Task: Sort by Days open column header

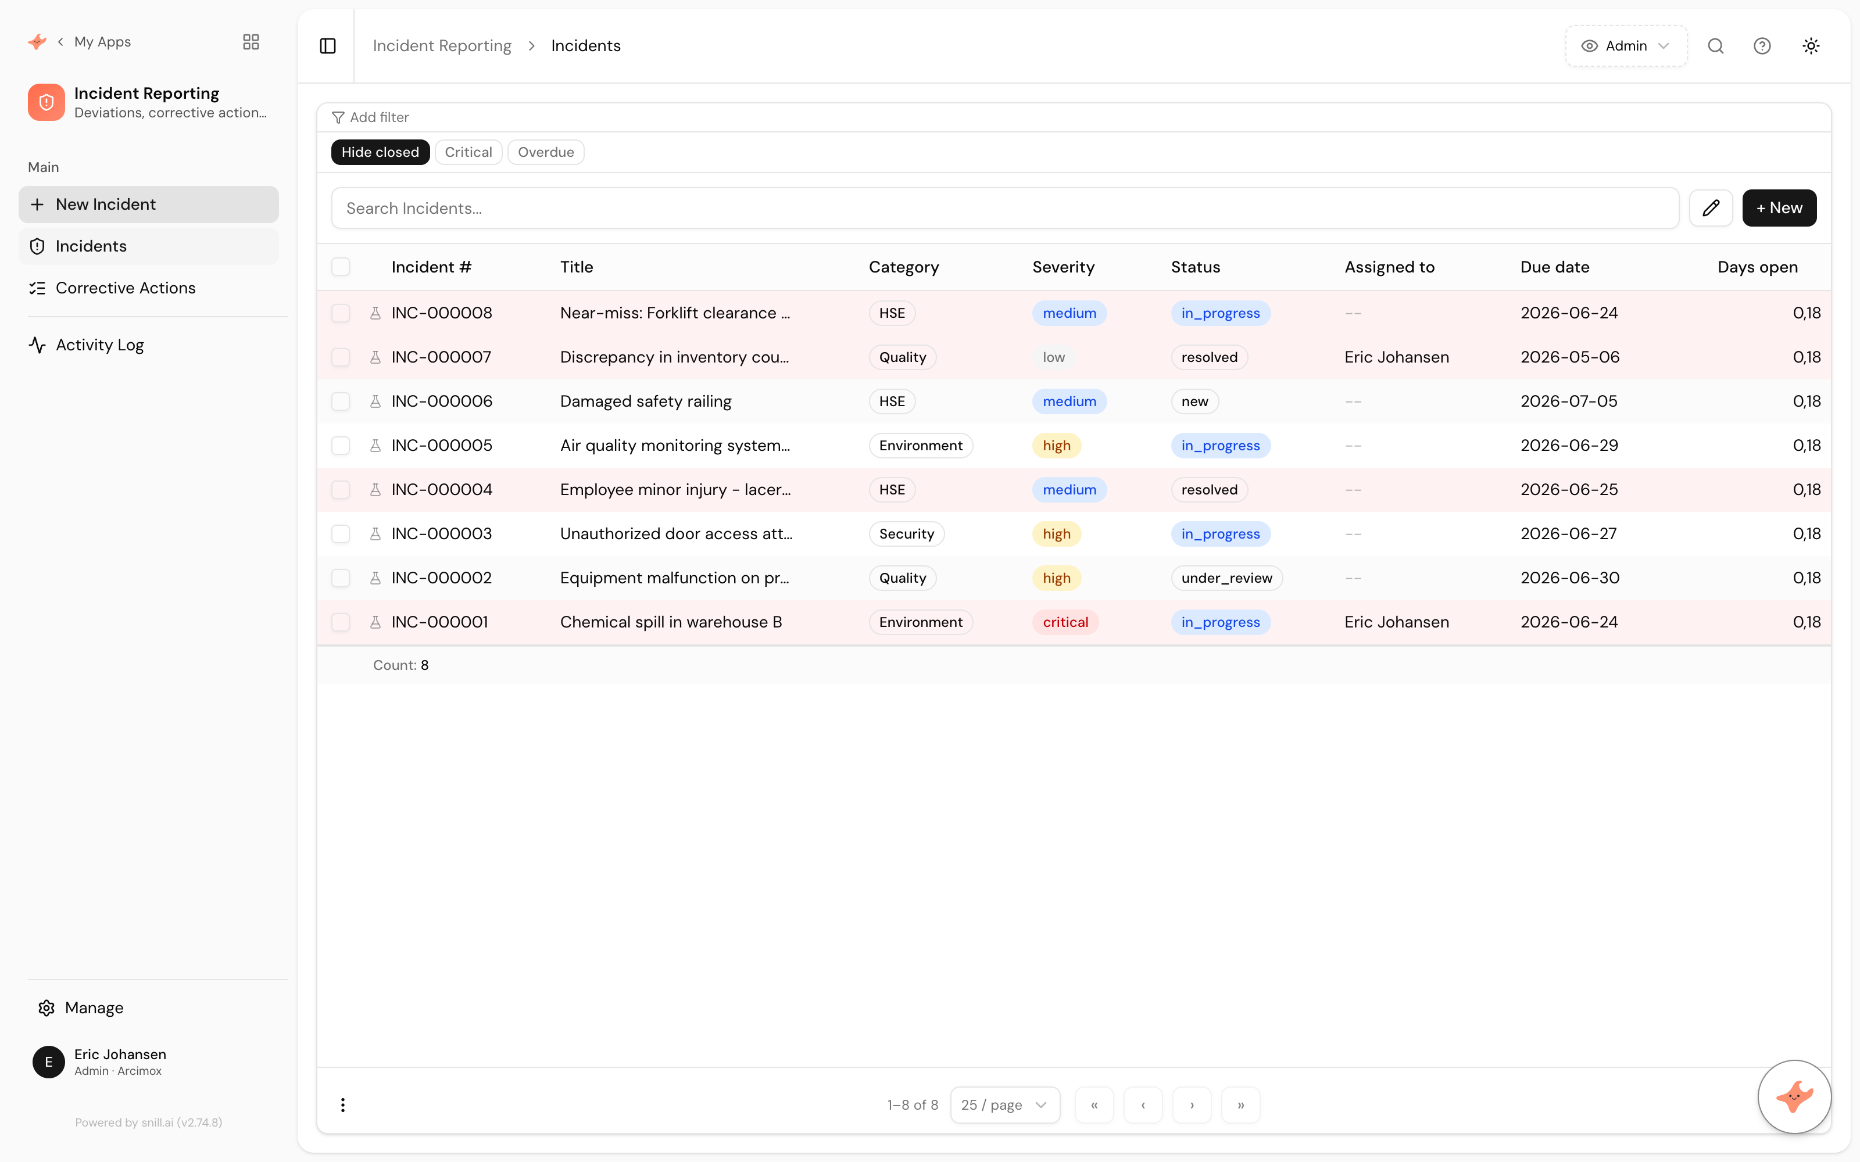Action: tap(1757, 267)
